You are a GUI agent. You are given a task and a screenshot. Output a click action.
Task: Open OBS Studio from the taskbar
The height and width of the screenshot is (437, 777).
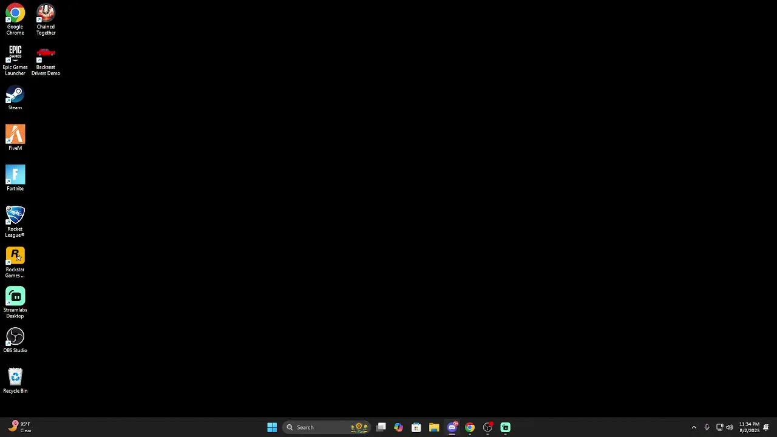coord(487,427)
